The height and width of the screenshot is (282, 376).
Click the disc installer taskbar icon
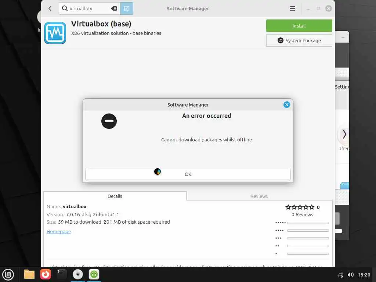pyautogui.click(x=78, y=274)
